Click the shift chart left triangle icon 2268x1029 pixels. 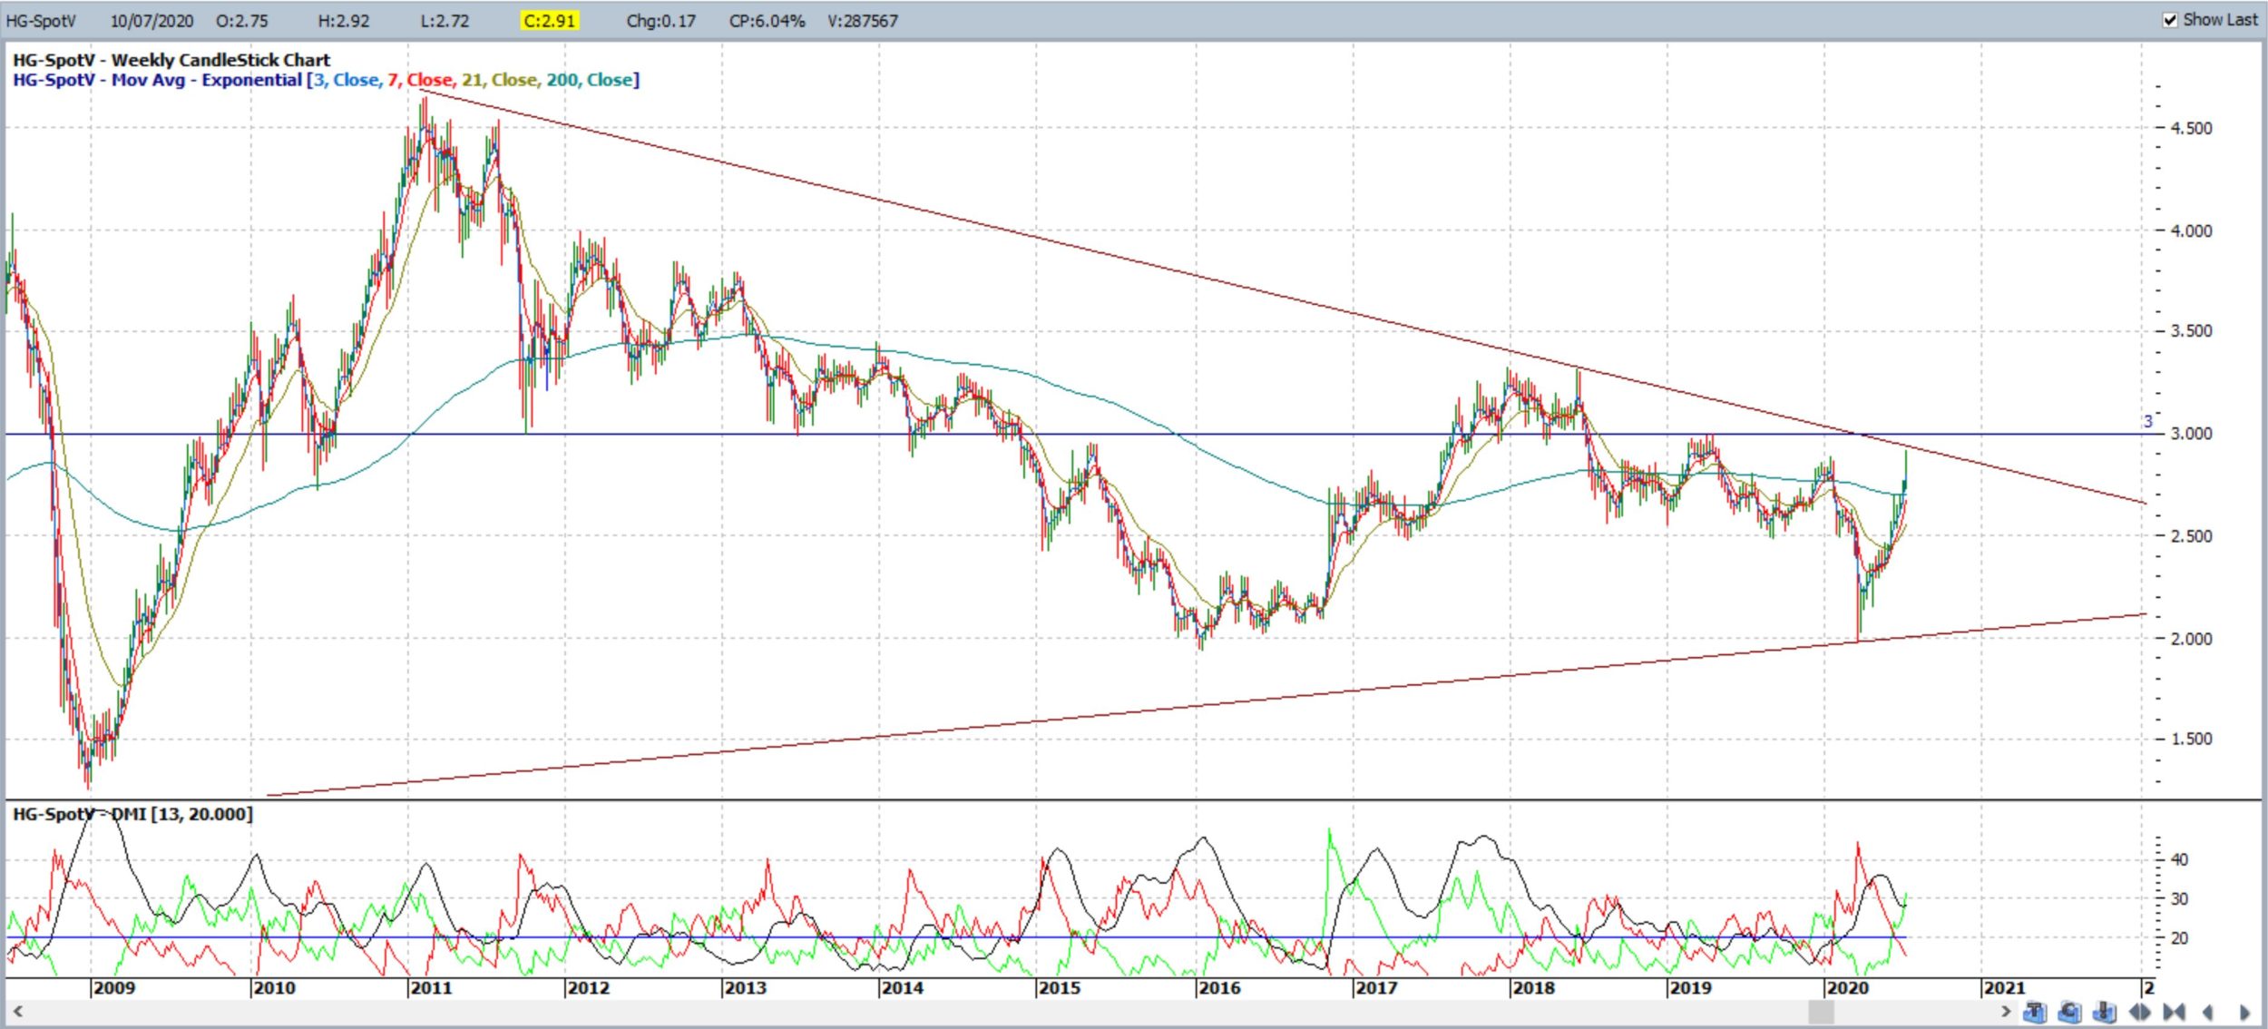(x=2208, y=1012)
